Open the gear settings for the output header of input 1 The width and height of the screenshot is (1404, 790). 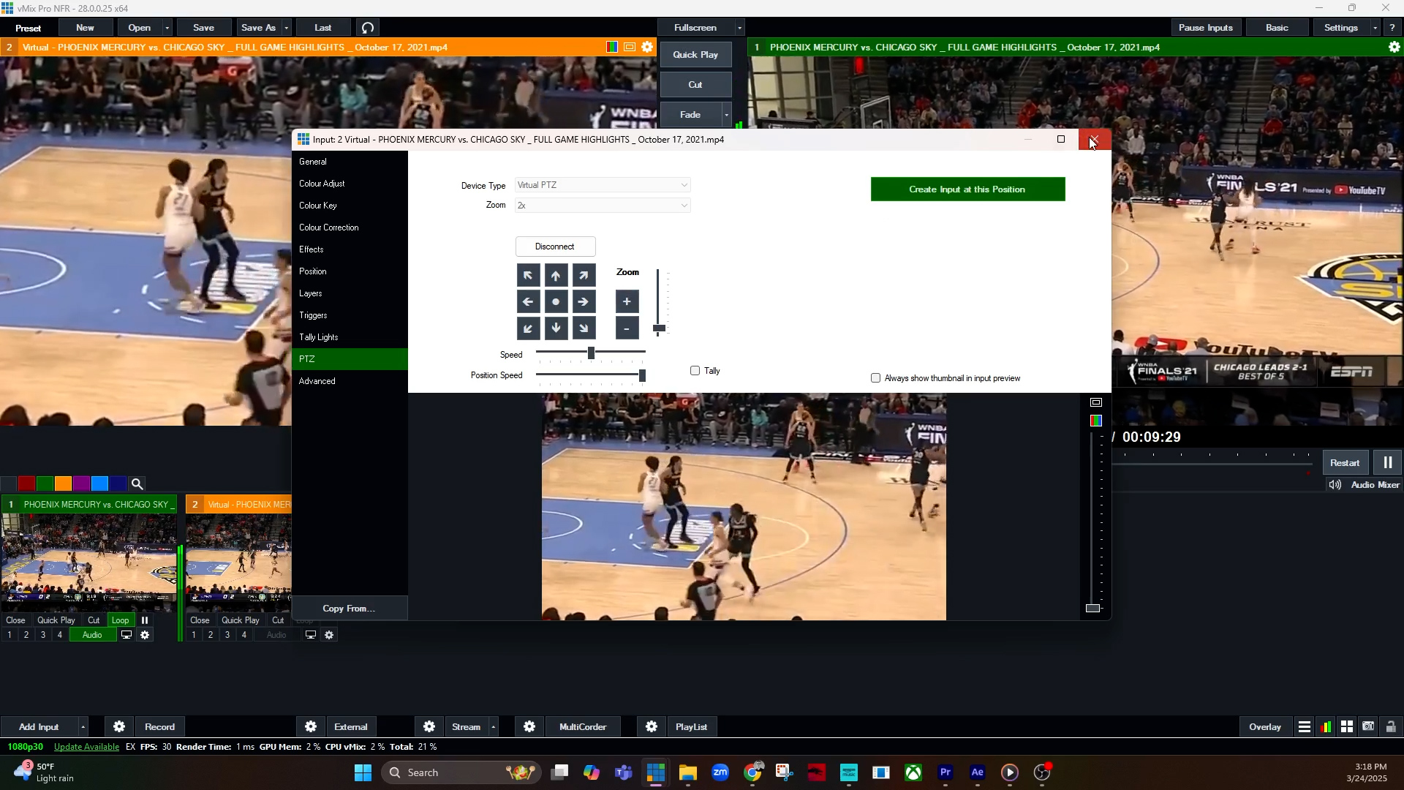tap(1394, 47)
